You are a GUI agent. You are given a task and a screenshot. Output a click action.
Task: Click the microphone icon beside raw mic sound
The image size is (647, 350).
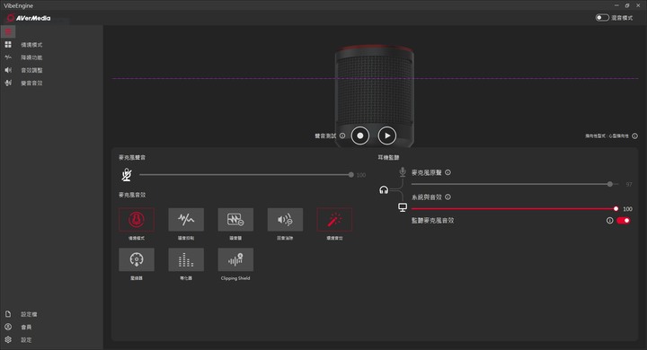coord(403,172)
